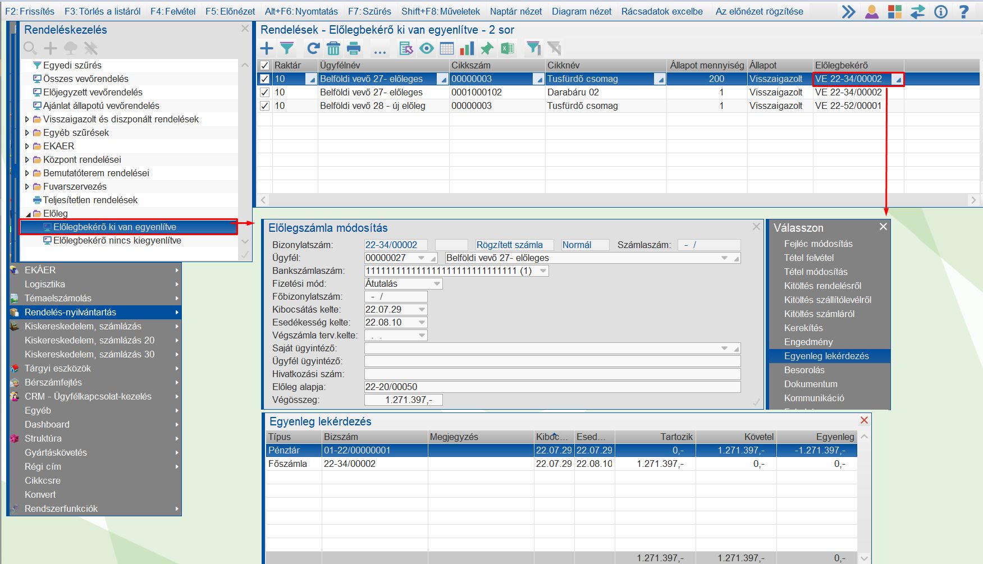
Task: Click the green pushpin icon
Action: coord(487,48)
